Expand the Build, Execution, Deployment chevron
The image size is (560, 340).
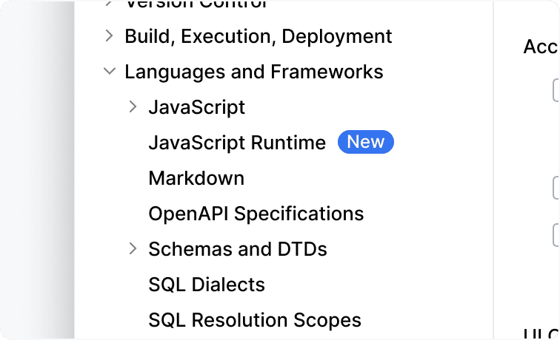tap(109, 35)
